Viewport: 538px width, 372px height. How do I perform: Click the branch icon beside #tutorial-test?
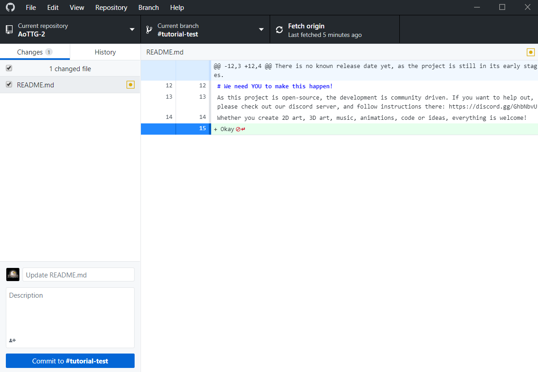pos(149,30)
